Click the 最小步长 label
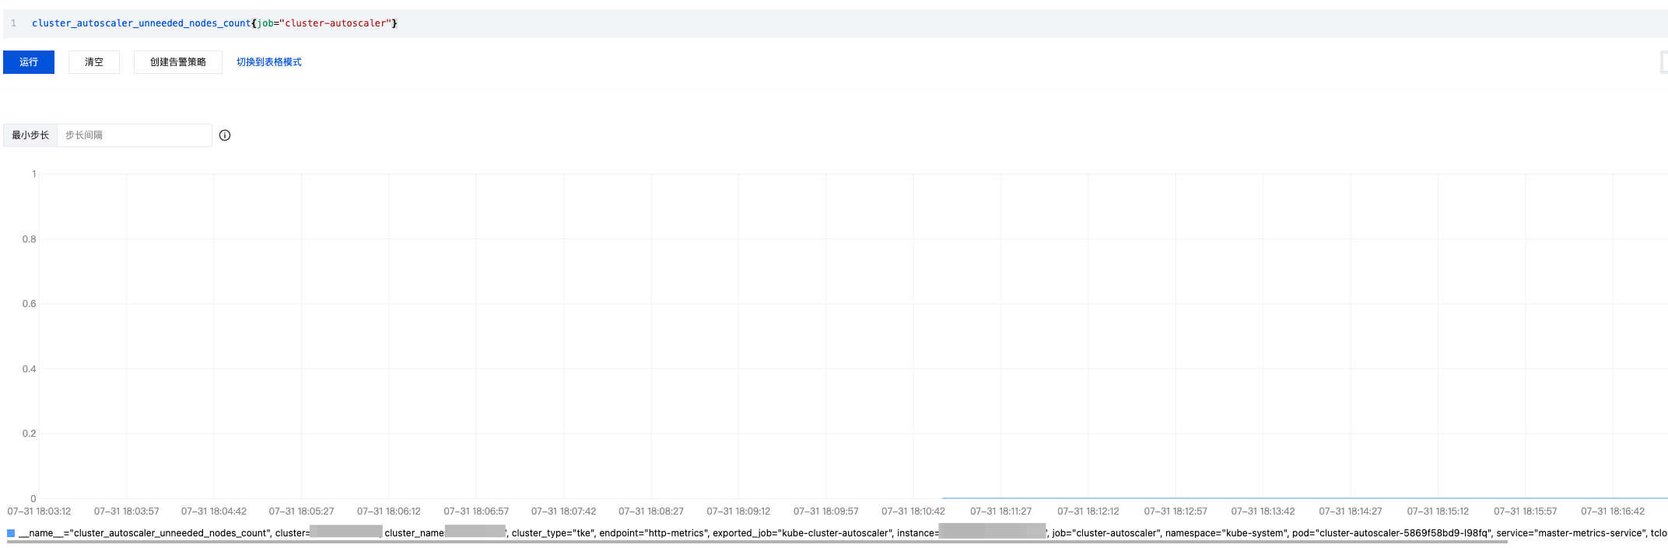The height and width of the screenshot is (548, 1668). coord(30,135)
